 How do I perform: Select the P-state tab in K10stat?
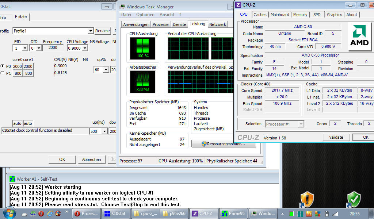[x=21, y=17]
